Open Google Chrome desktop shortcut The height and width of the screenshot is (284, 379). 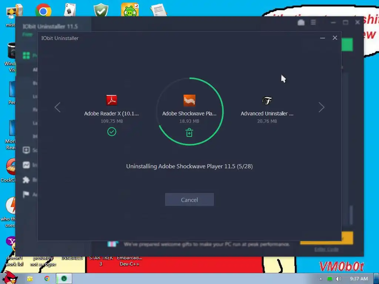[x=43, y=10]
